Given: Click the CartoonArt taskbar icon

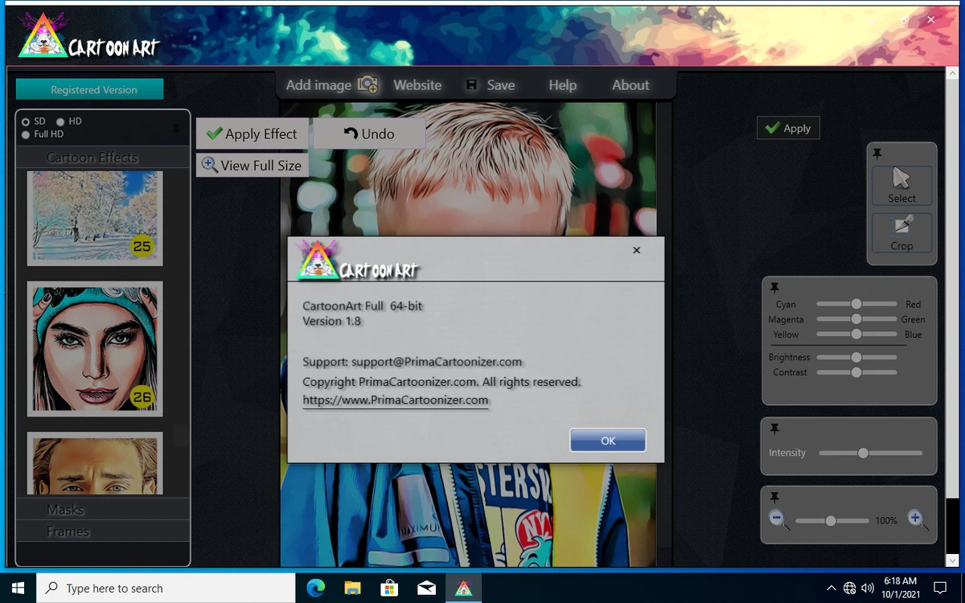Looking at the screenshot, I should [x=464, y=588].
